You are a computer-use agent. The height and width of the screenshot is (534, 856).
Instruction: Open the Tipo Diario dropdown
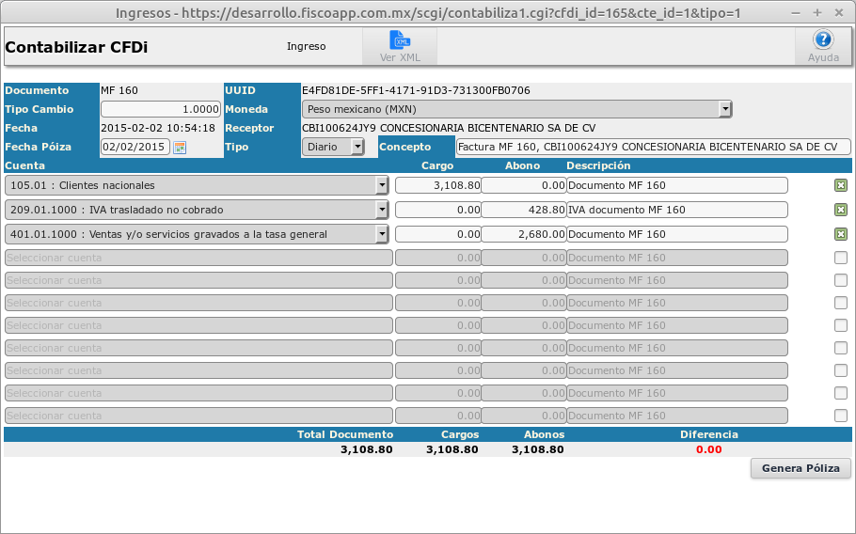coord(333,147)
